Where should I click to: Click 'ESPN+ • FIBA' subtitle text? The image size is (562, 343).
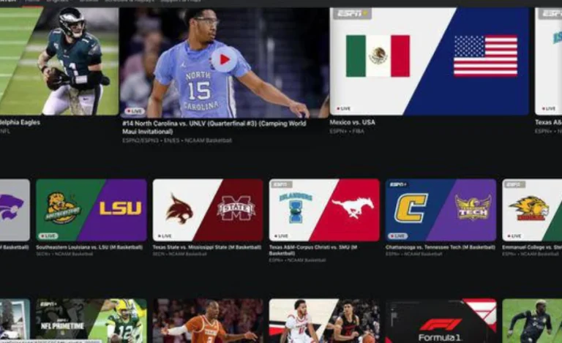point(347,131)
